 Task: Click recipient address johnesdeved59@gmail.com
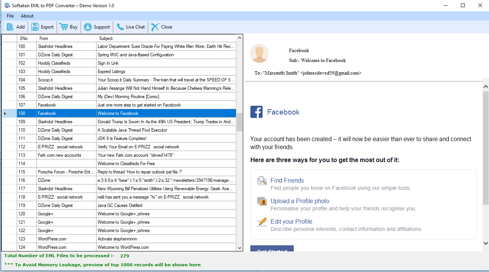[331, 73]
